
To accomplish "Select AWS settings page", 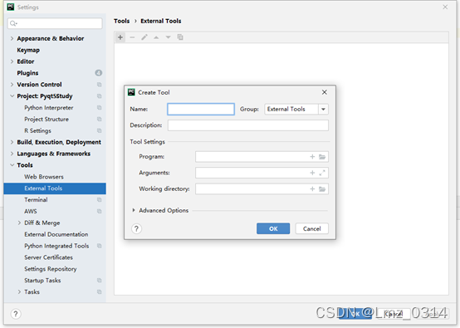I will pyautogui.click(x=31, y=211).
